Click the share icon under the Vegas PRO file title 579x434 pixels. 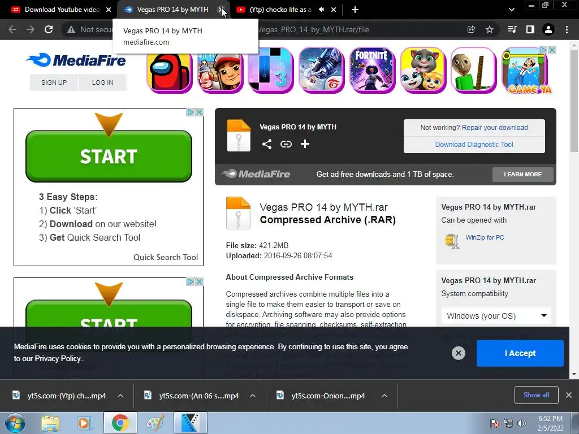point(267,144)
